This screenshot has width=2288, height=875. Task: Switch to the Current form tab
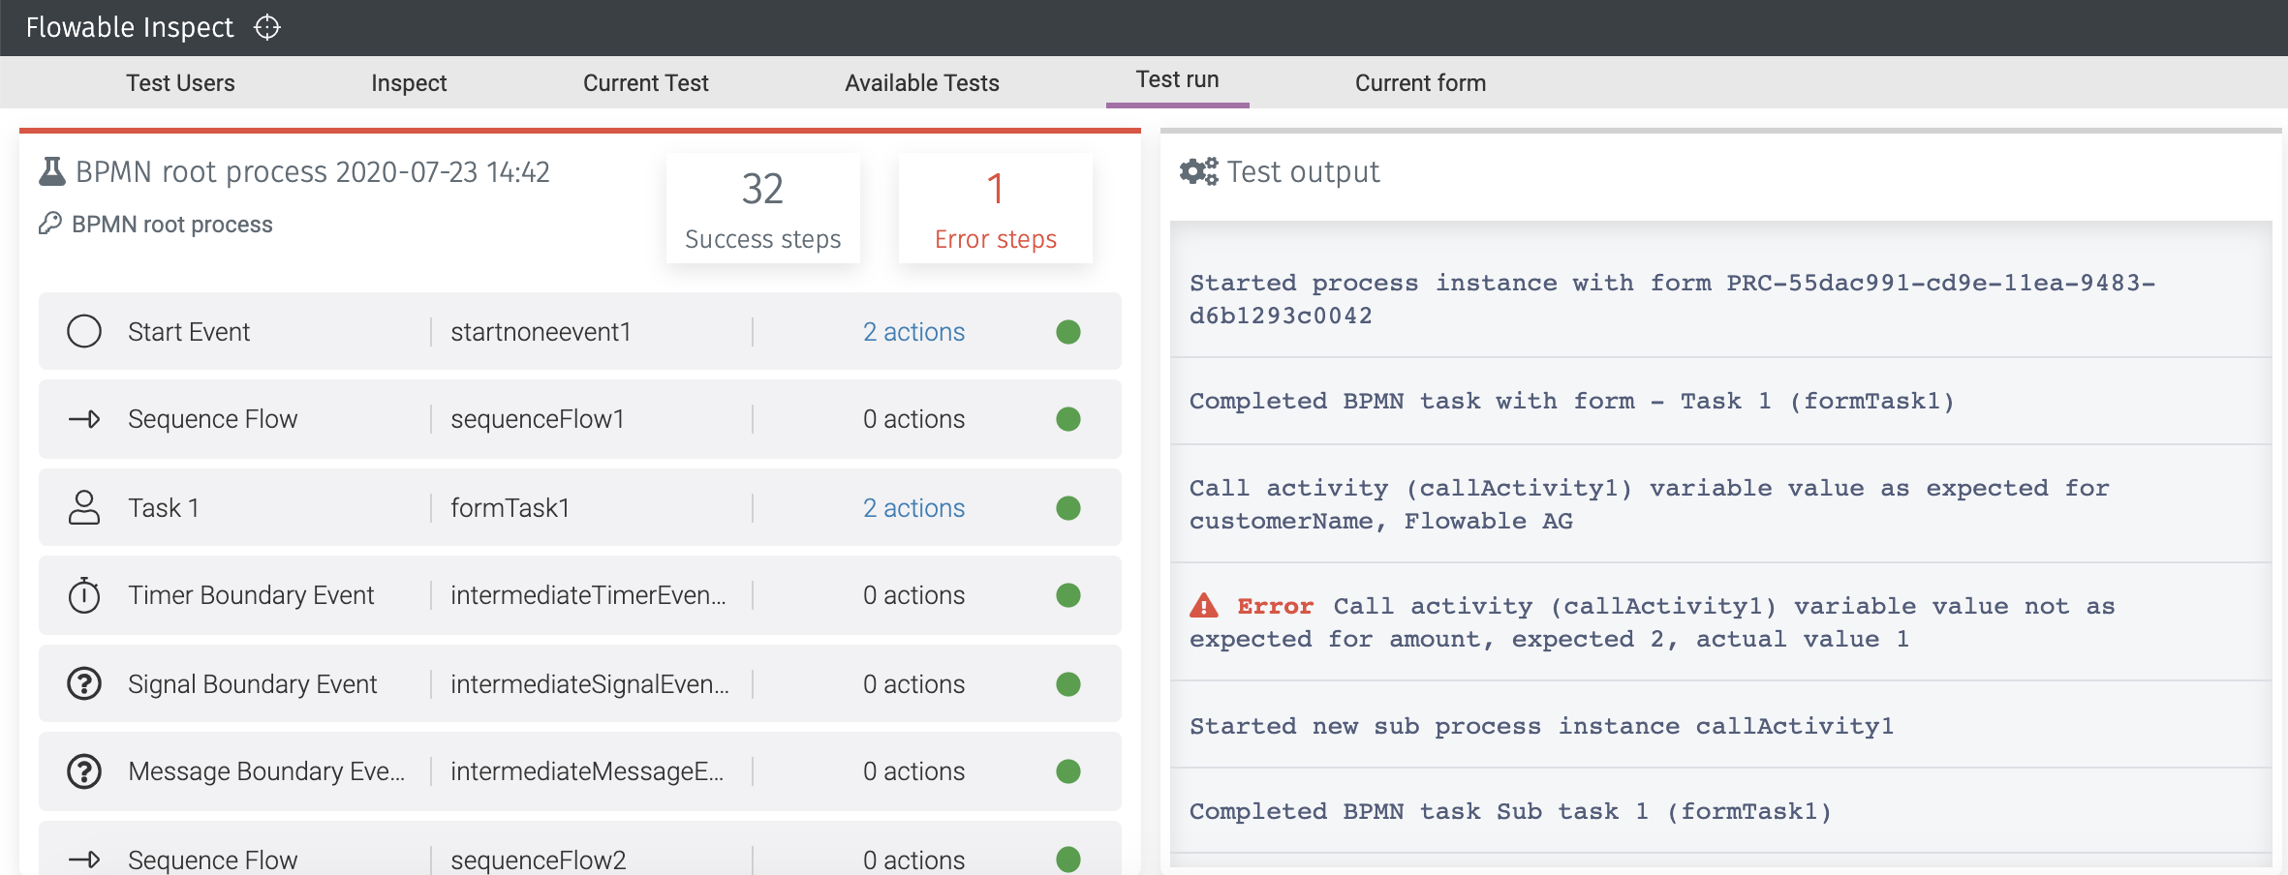coord(1420,83)
